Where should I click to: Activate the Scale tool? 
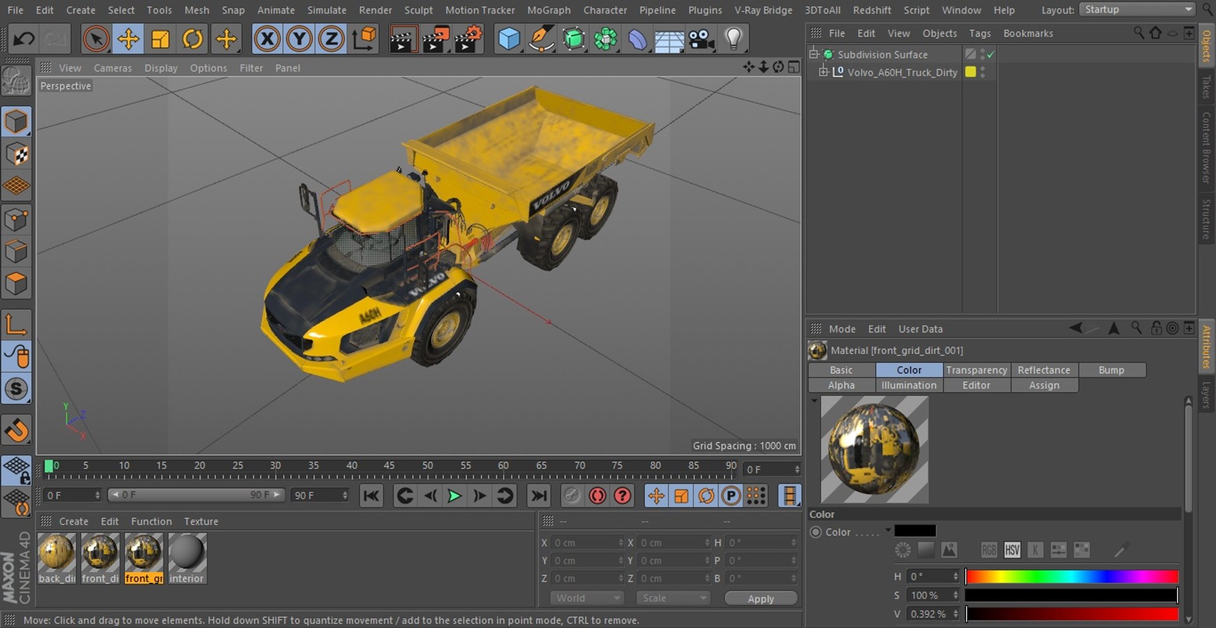pyautogui.click(x=160, y=39)
